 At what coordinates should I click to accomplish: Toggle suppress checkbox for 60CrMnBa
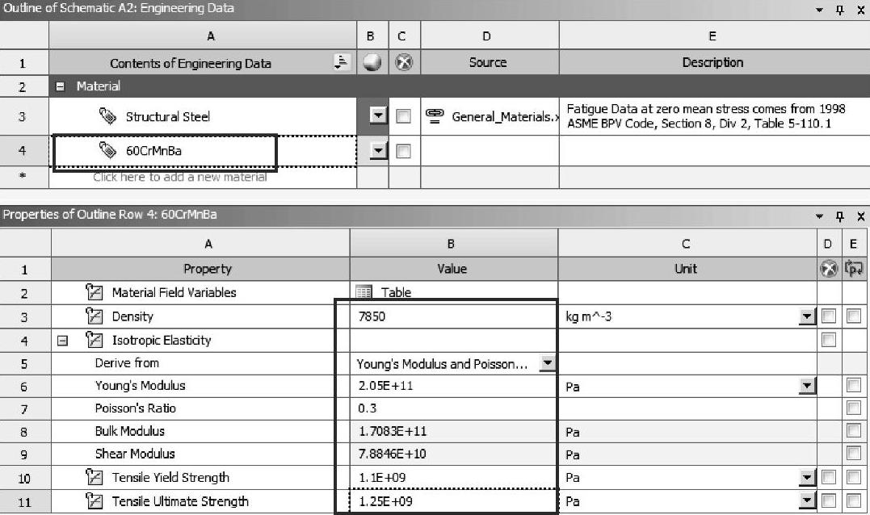click(x=403, y=151)
